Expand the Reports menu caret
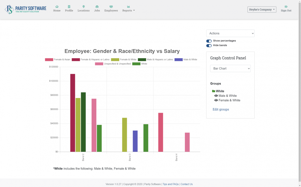This screenshot has width=301, height=187. click(134, 10)
